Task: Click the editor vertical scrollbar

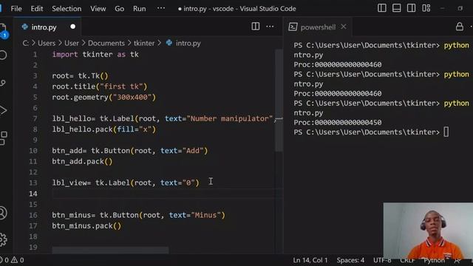Action: [x=279, y=100]
